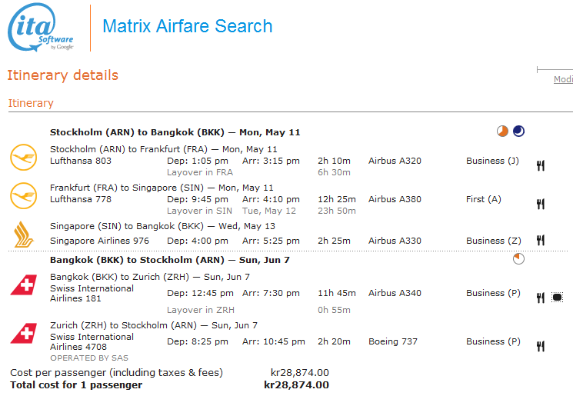Click the black dotted-border icon on Swiss 181
573x396 pixels.
557,298
